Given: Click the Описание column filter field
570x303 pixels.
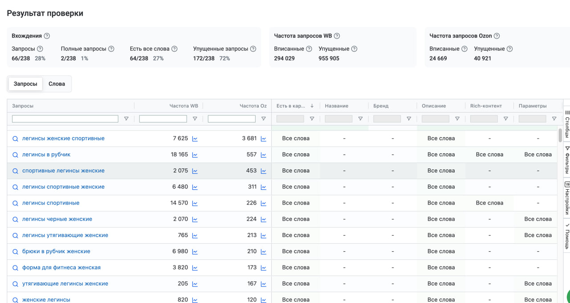Looking at the screenshot, I should [436, 119].
